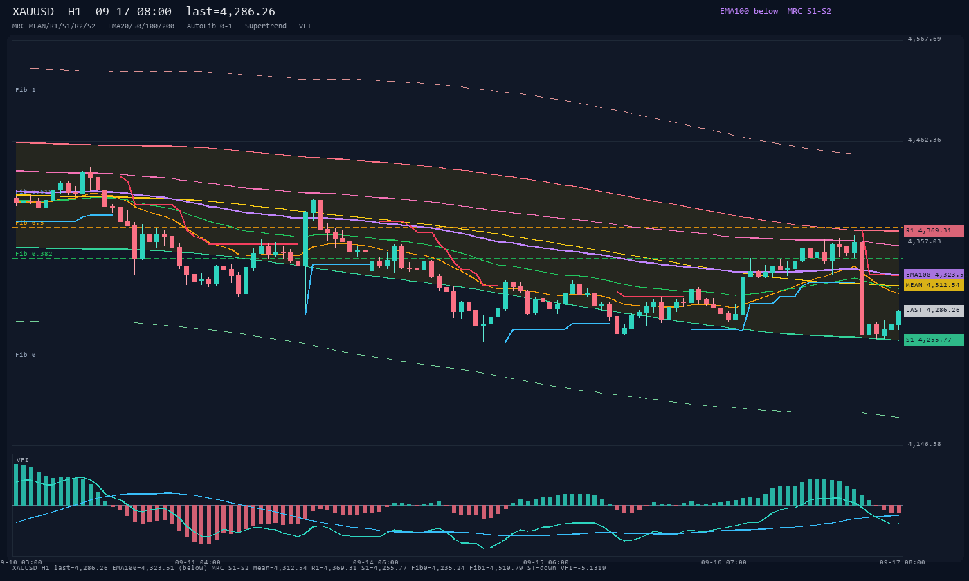Click the 'EMA20/50/100/200' legend entry

click(x=141, y=26)
